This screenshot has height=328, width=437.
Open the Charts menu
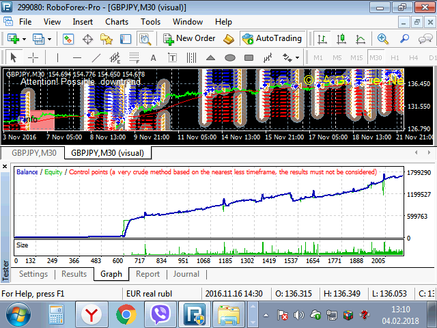tap(116, 21)
